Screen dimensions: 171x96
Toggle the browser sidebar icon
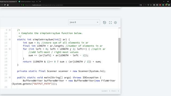coord(157,5)
